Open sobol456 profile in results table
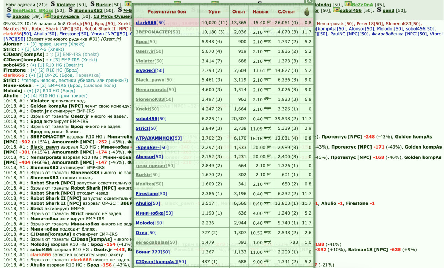 point(146,119)
